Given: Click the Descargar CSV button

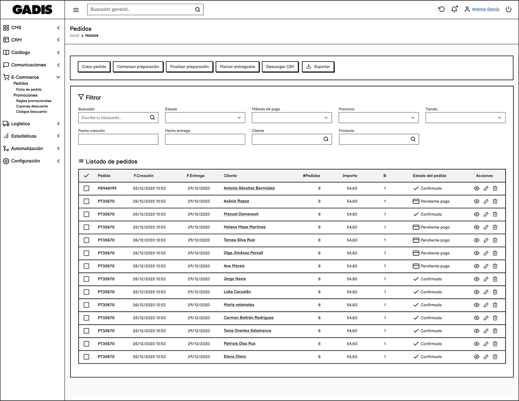Looking at the screenshot, I should (280, 67).
